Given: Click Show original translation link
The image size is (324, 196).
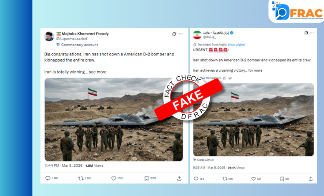Looking at the screenshot, I should point(236,45).
